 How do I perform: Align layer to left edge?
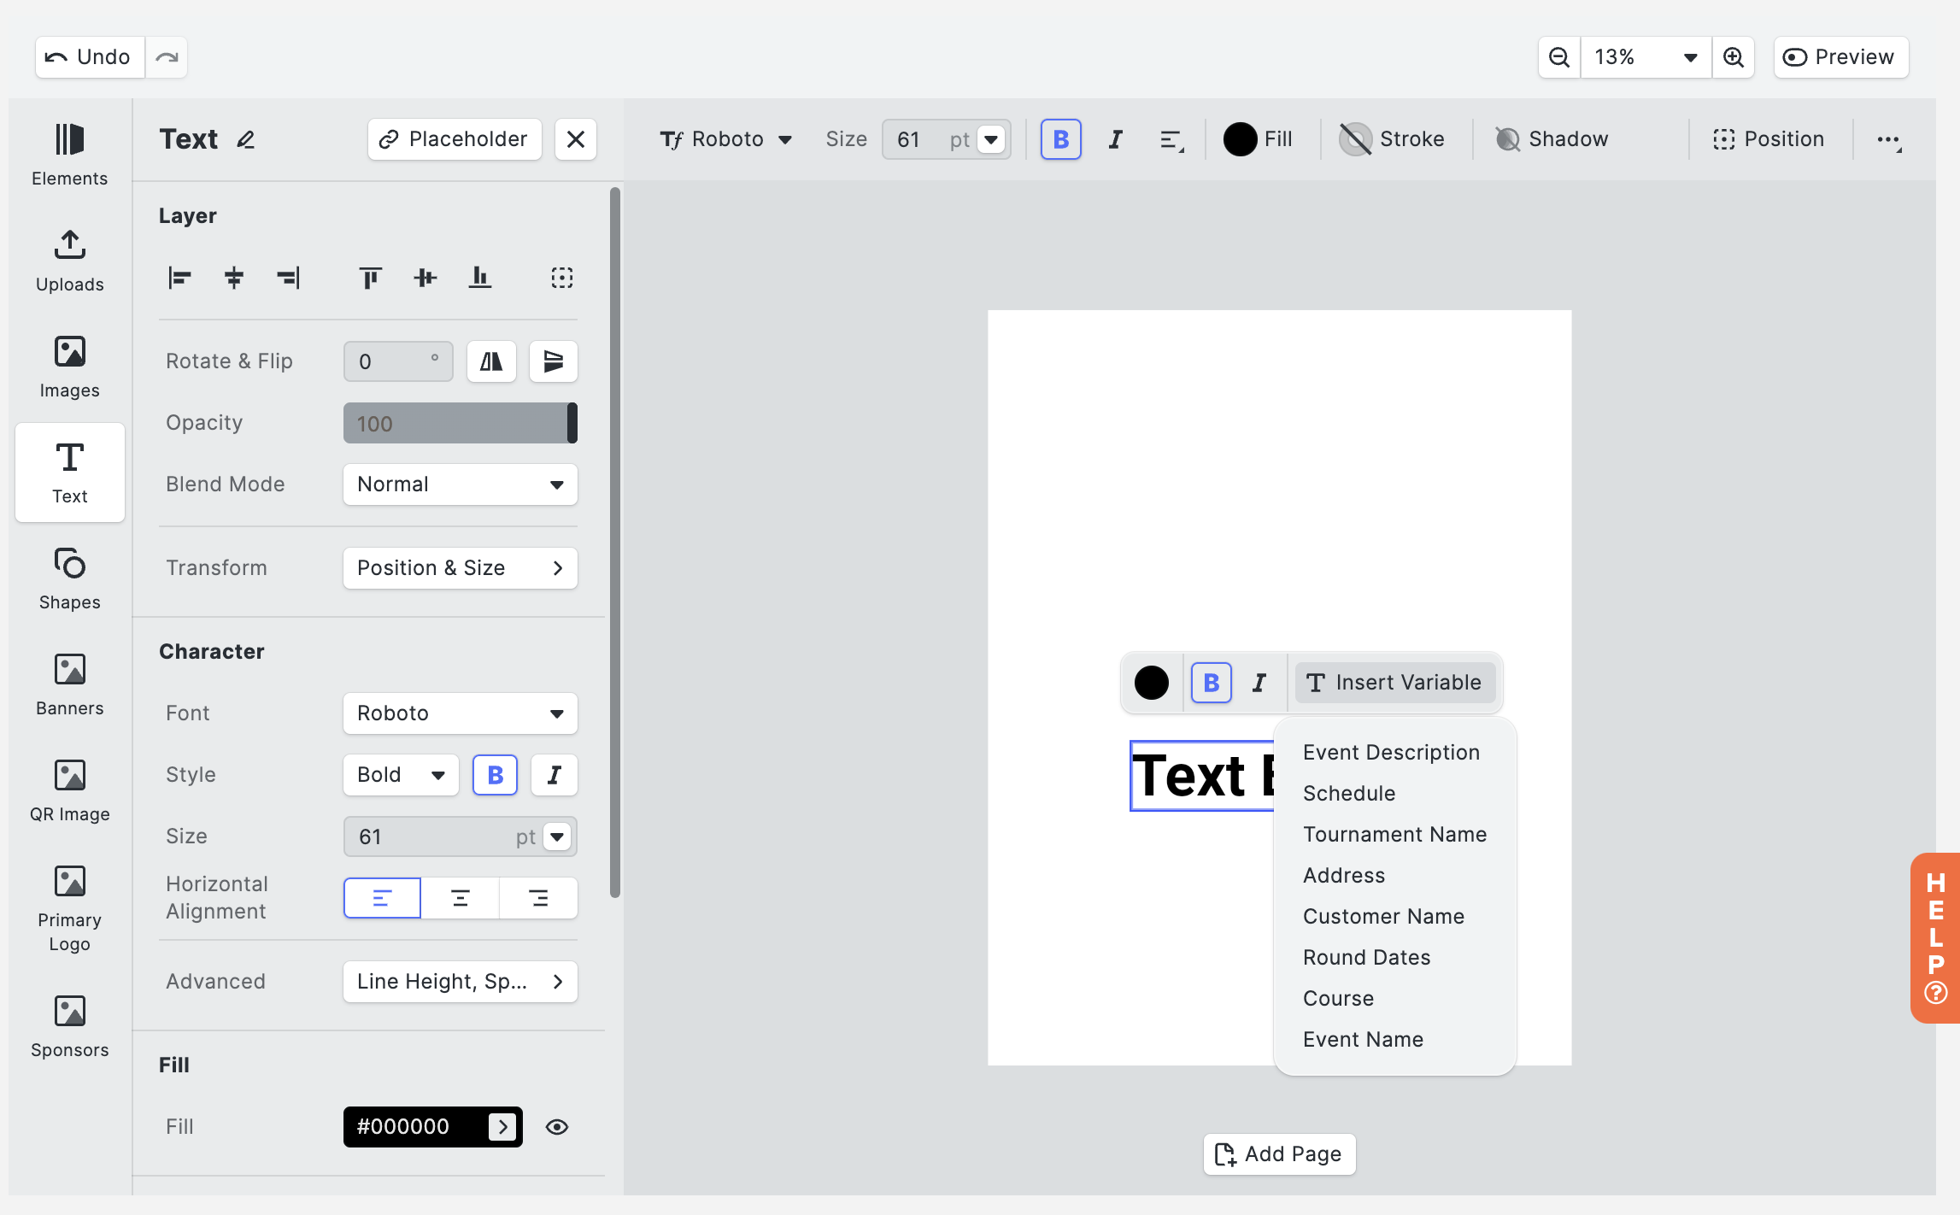click(x=179, y=278)
